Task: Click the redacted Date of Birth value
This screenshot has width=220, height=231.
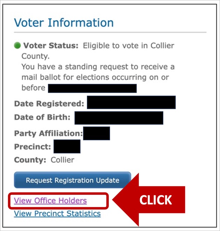Action: coord(119,118)
